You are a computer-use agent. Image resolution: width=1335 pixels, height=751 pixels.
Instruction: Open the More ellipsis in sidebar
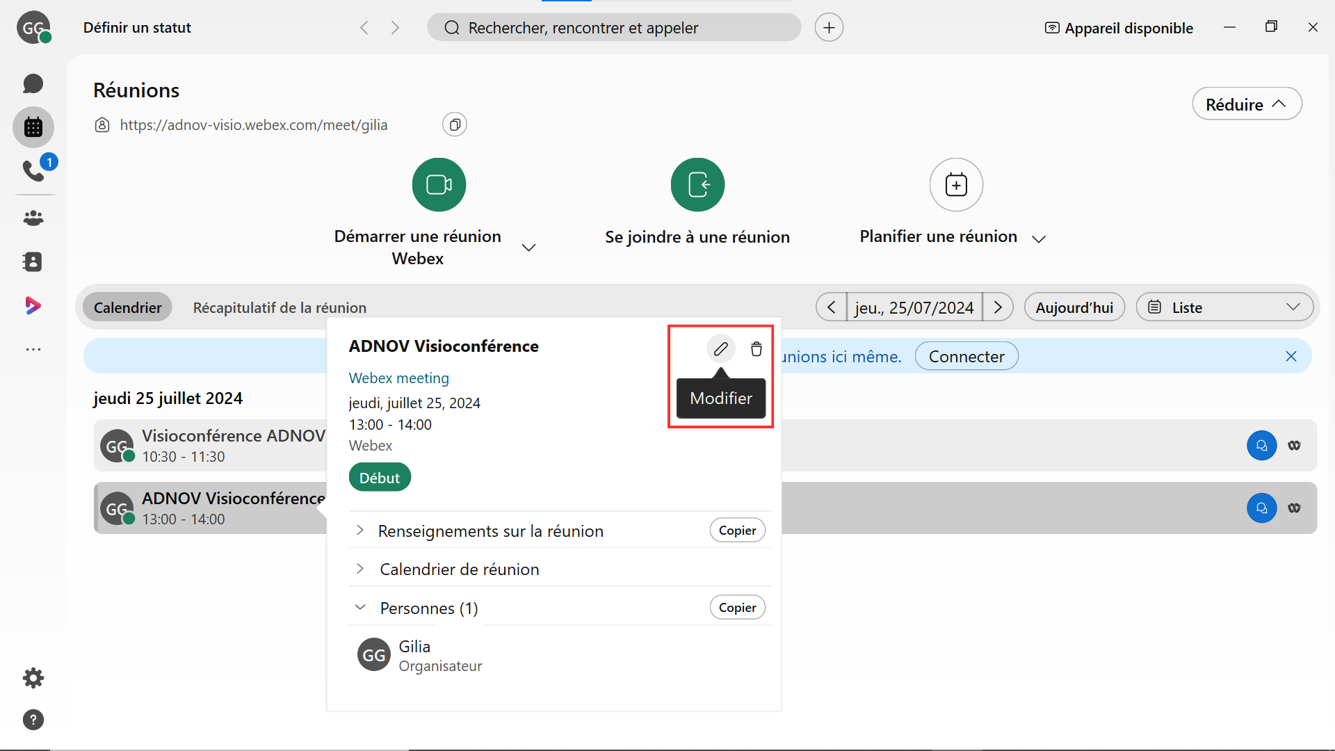pos(33,349)
